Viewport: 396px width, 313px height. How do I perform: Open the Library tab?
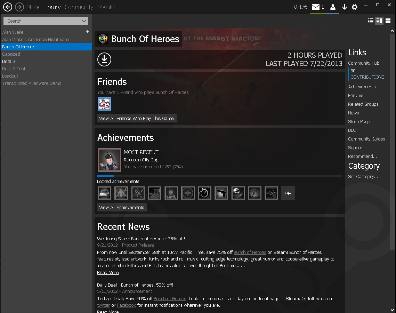(52, 7)
